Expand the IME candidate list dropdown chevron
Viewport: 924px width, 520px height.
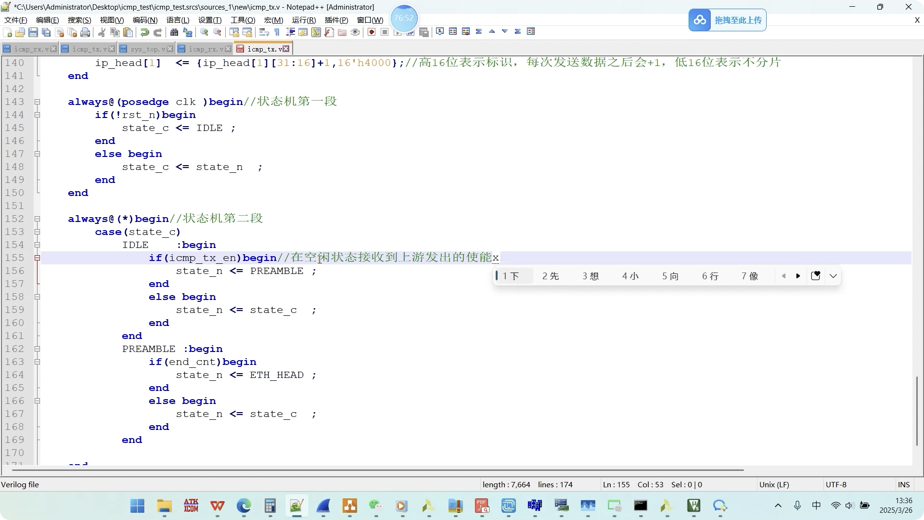pyautogui.click(x=833, y=276)
